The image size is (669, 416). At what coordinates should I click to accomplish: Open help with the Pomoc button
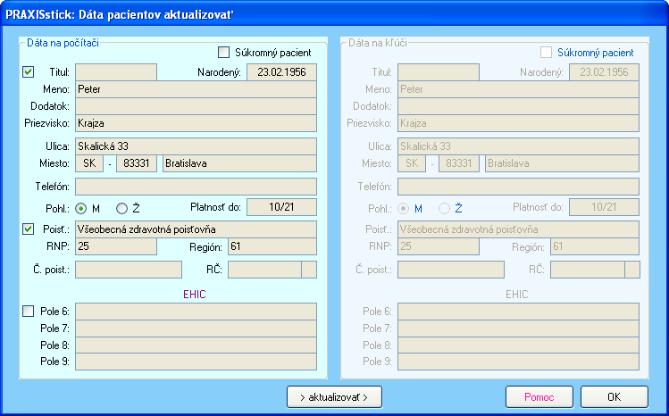[539, 396]
